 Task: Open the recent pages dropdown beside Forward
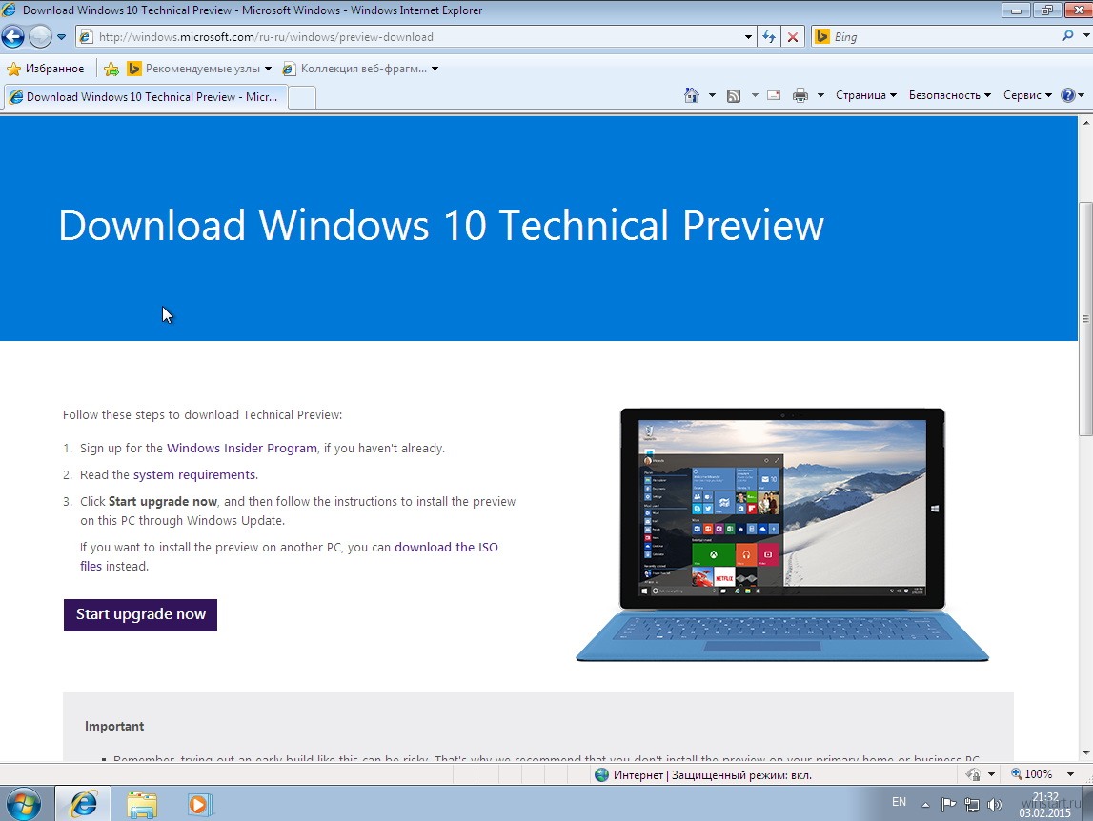[x=61, y=37]
